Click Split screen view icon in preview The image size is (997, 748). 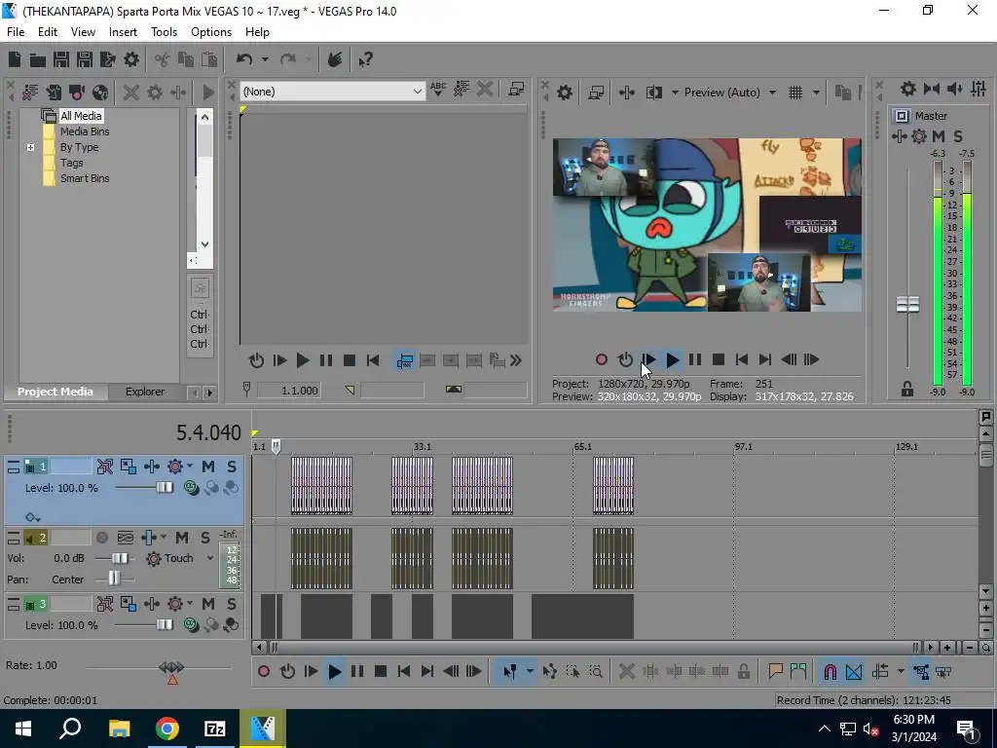[653, 93]
